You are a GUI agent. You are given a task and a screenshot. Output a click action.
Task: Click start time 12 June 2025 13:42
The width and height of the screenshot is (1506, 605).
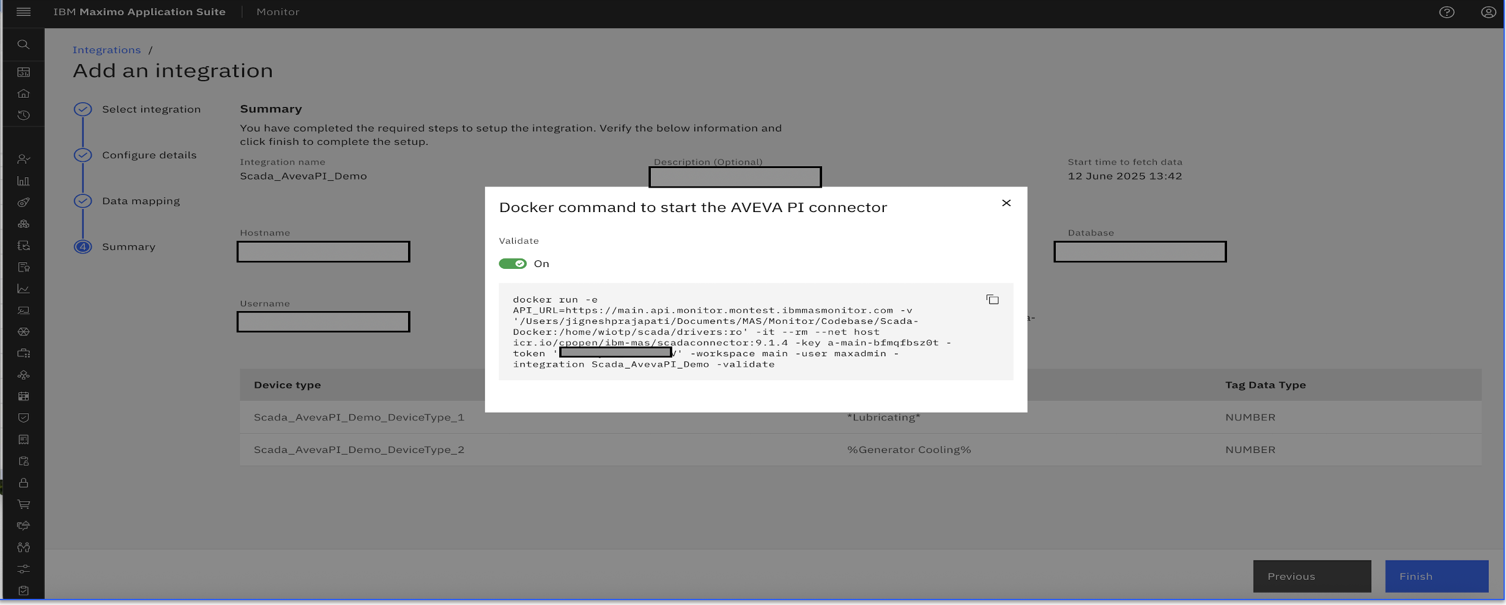click(1125, 176)
